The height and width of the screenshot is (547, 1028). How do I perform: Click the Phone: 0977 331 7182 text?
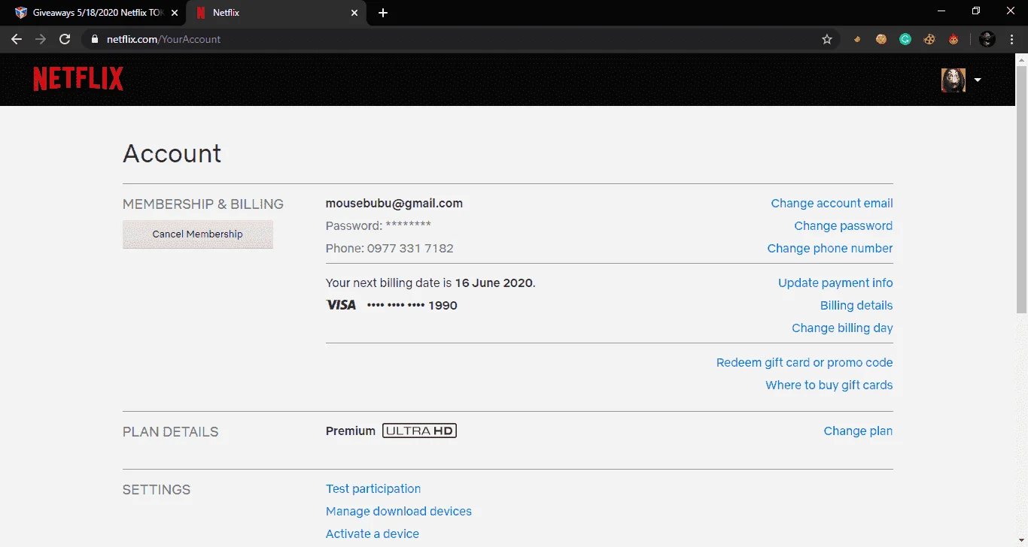pos(390,249)
